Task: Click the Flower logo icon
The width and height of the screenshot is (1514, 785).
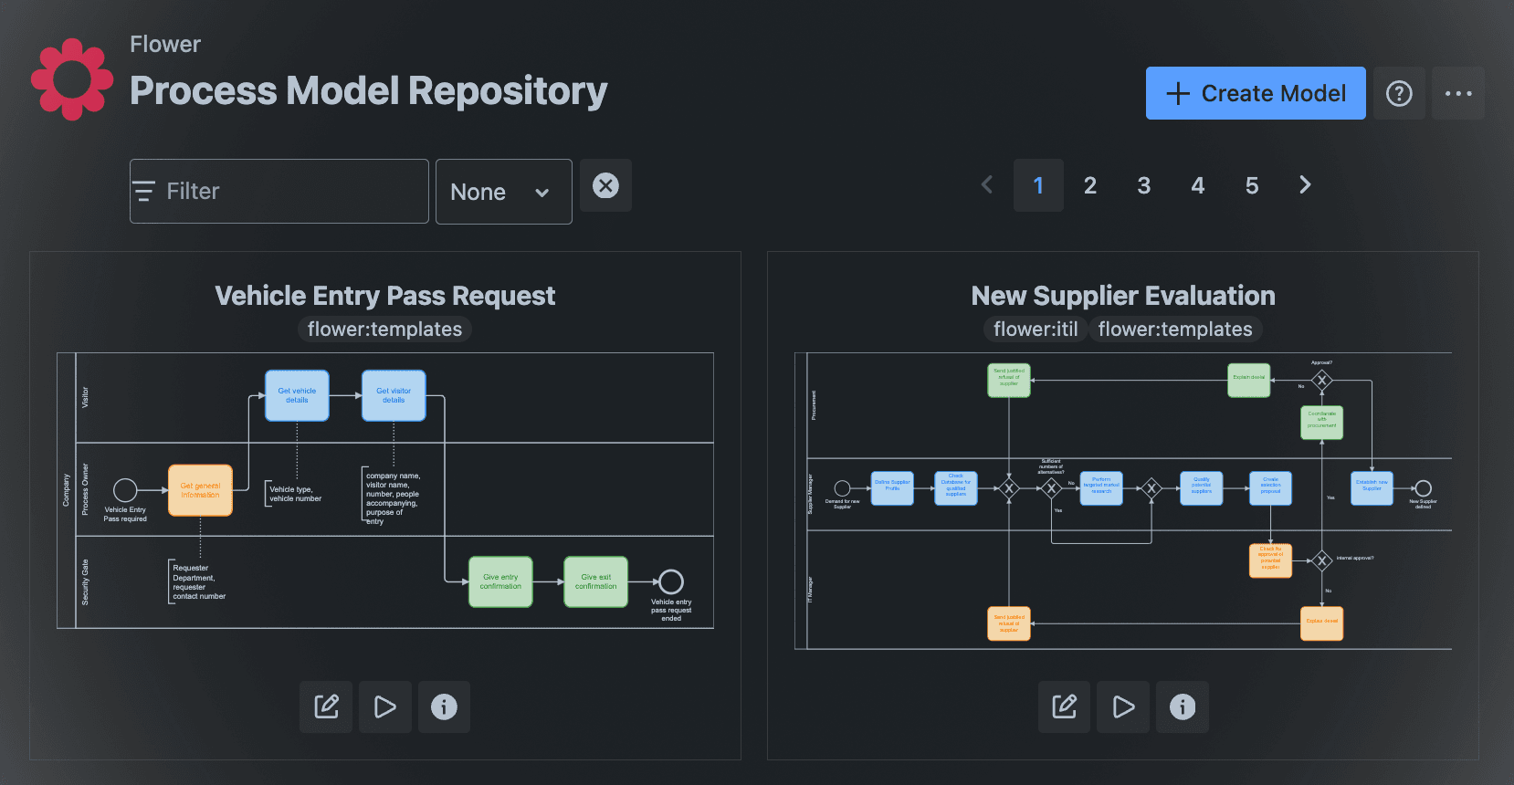Action: pos(72,79)
